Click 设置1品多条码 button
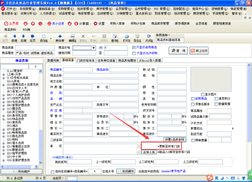The width and height of the screenshot is (252, 182). [x=175, y=140]
